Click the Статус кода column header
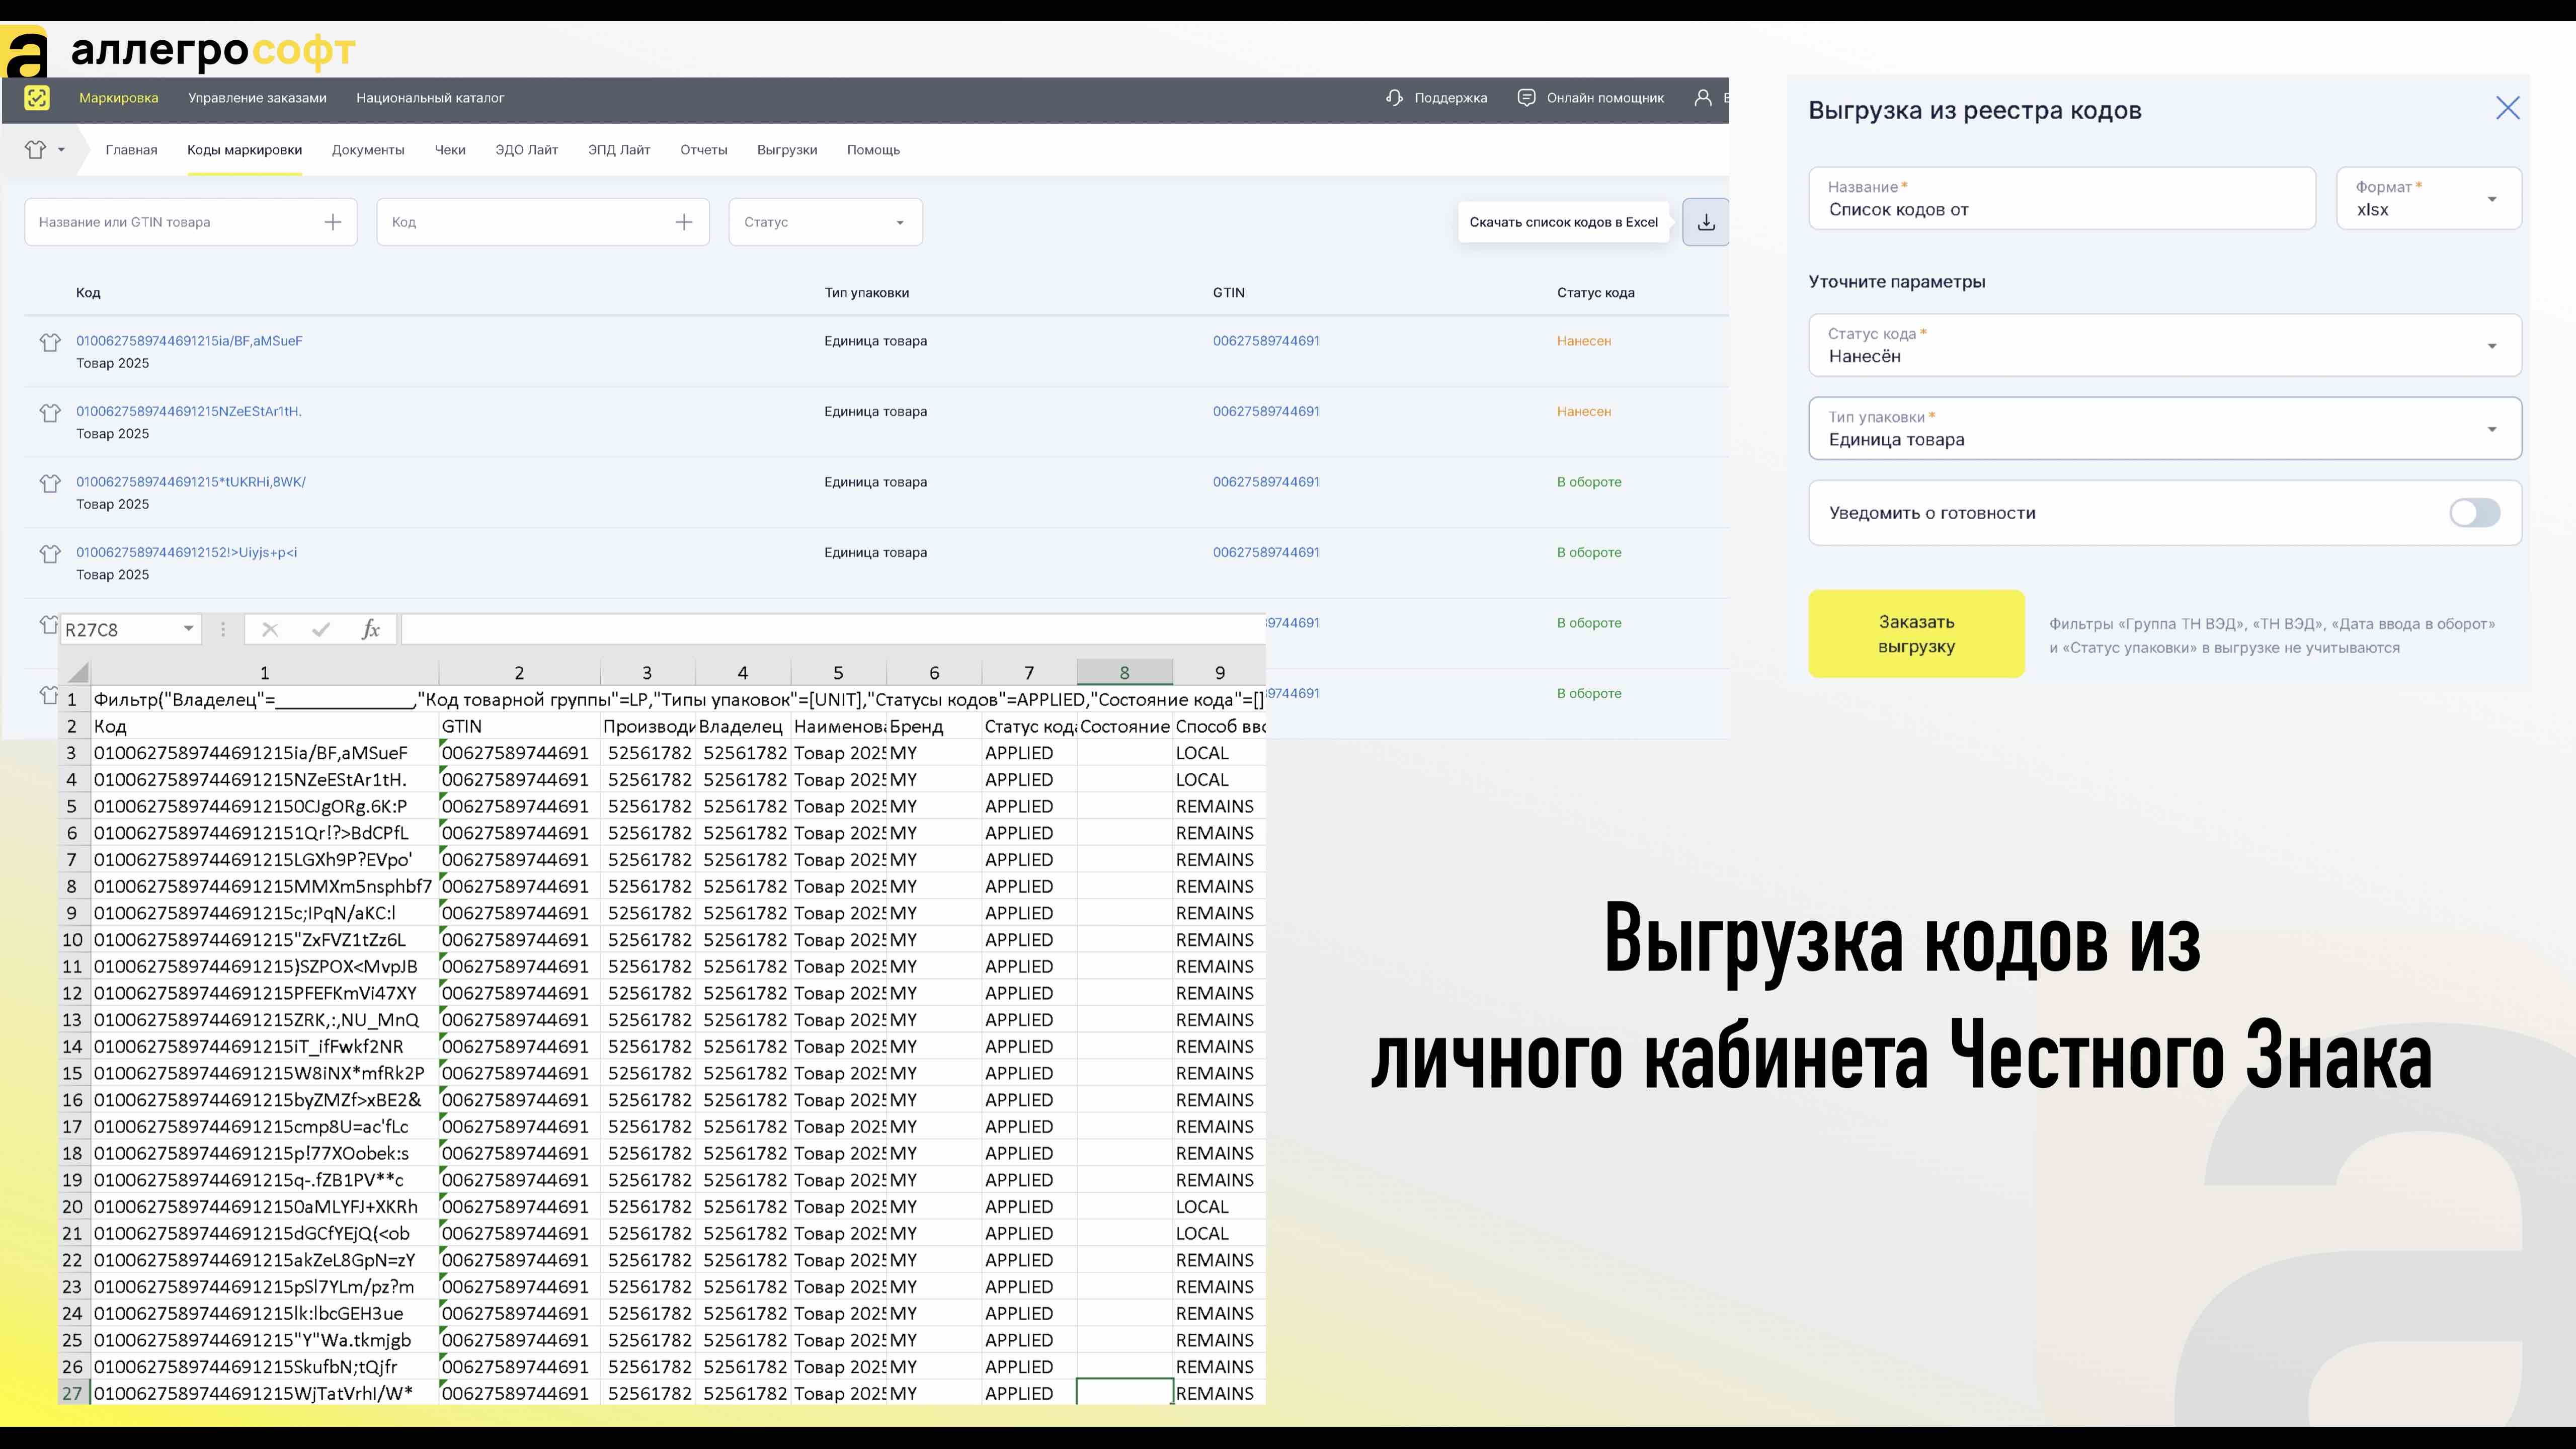 pos(1595,293)
